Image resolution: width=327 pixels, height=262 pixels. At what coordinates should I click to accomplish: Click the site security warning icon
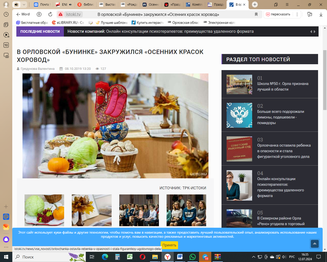(61, 14)
